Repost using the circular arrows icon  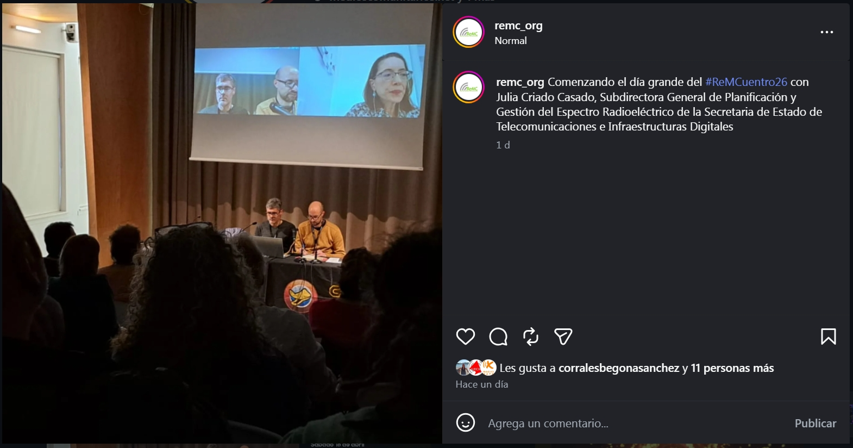tap(531, 337)
